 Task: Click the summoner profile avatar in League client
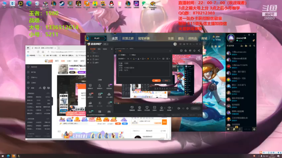(x=231, y=38)
